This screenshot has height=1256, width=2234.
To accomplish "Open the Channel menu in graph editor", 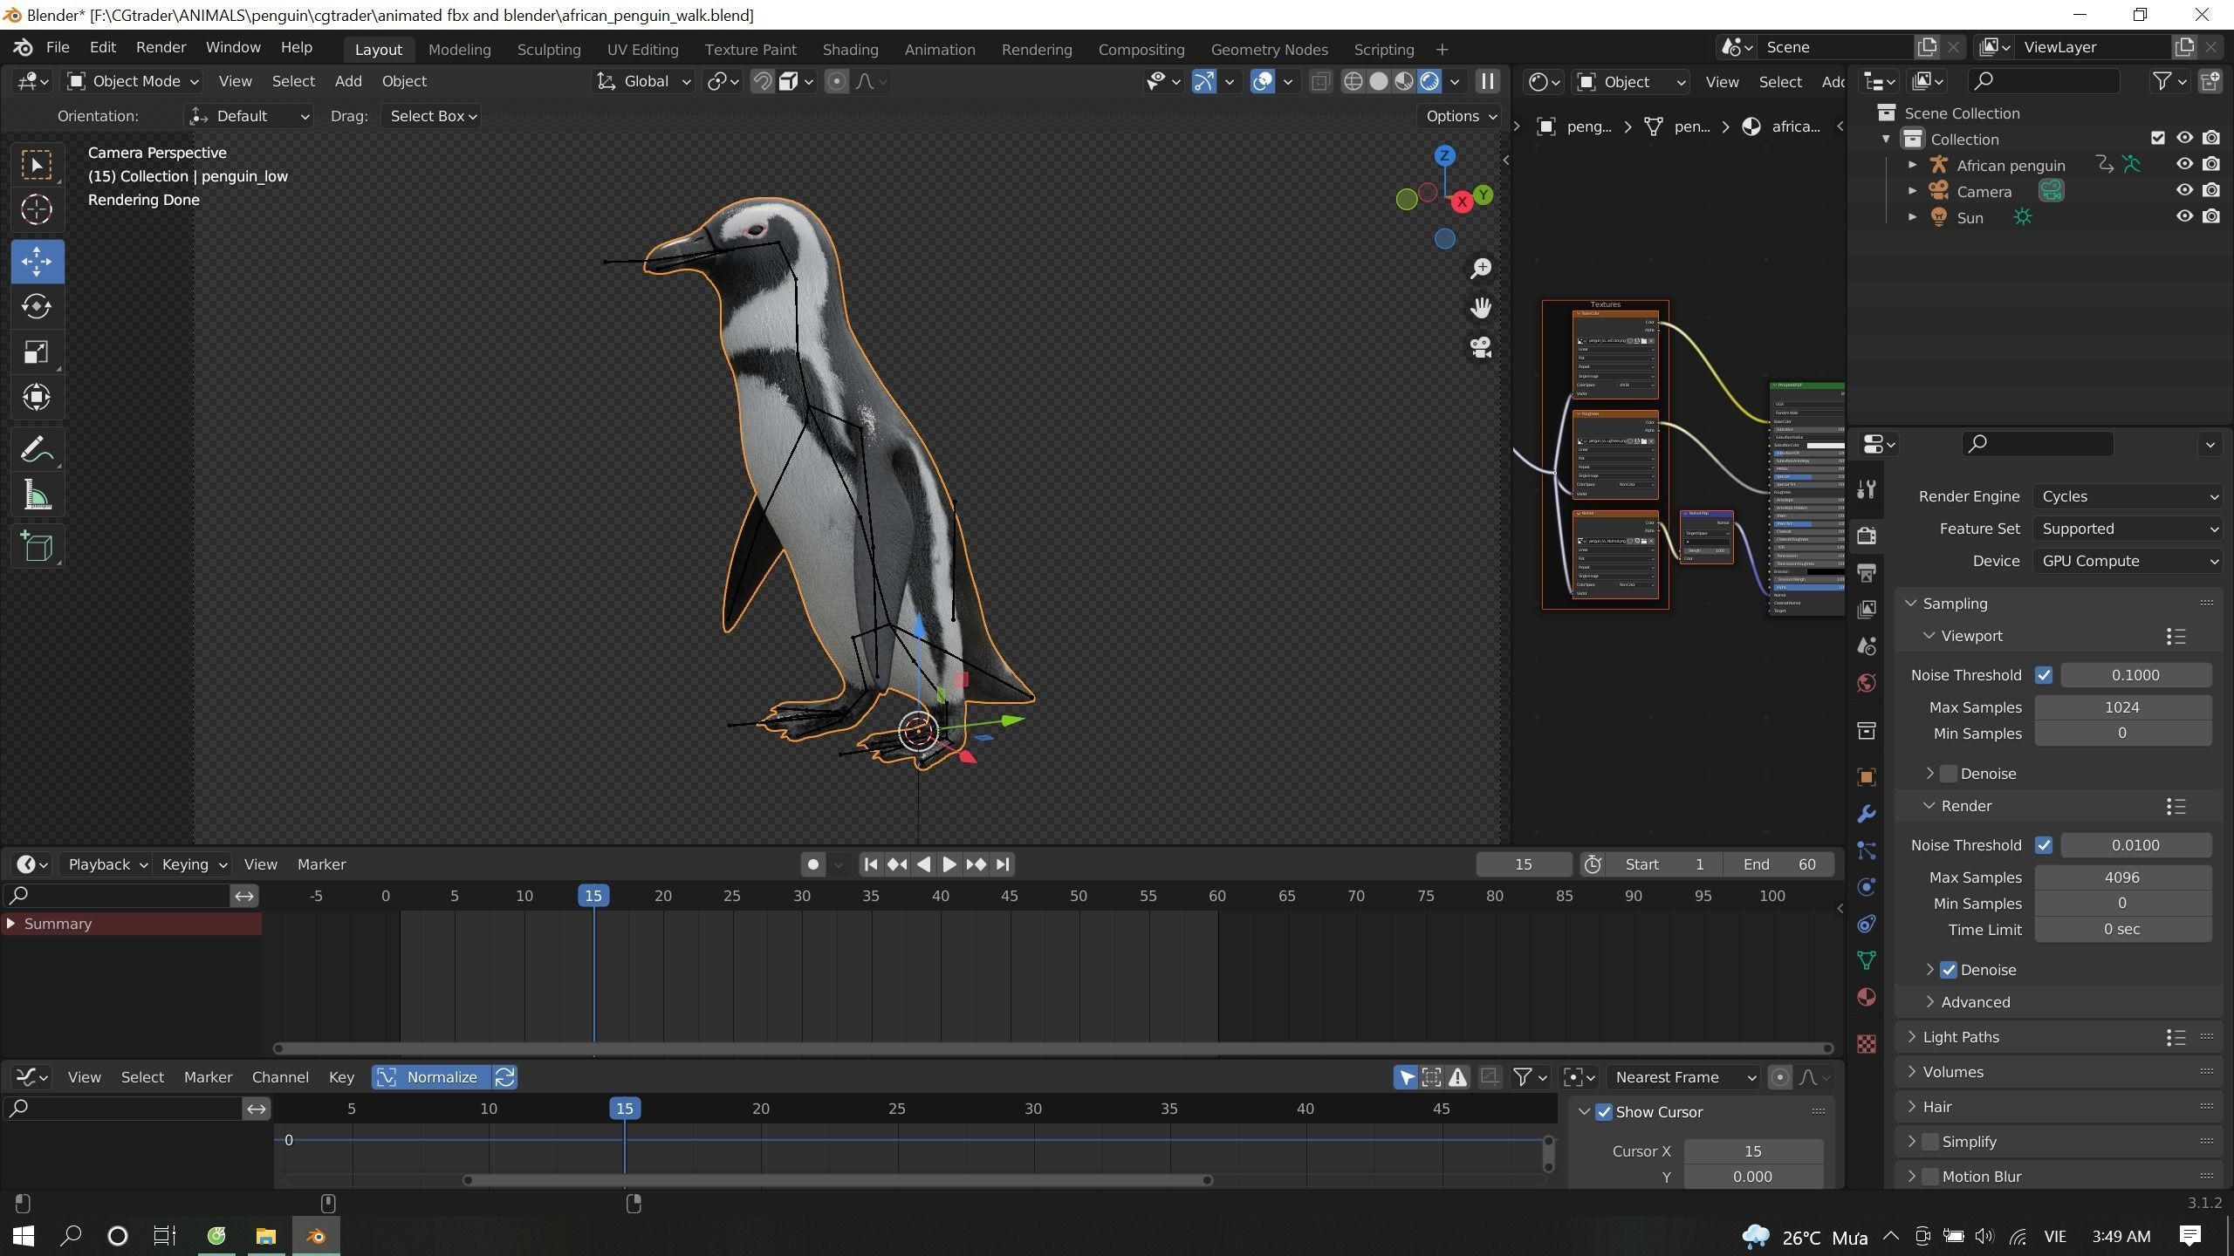I will tap(280, 1077).
